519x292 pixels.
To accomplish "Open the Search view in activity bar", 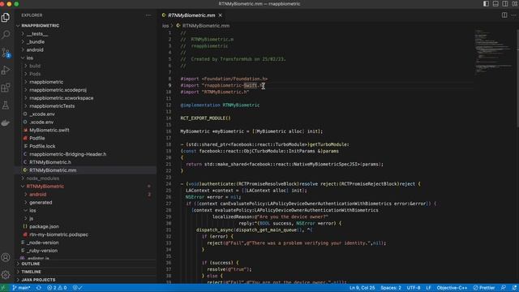I will [x=6, y=34].
